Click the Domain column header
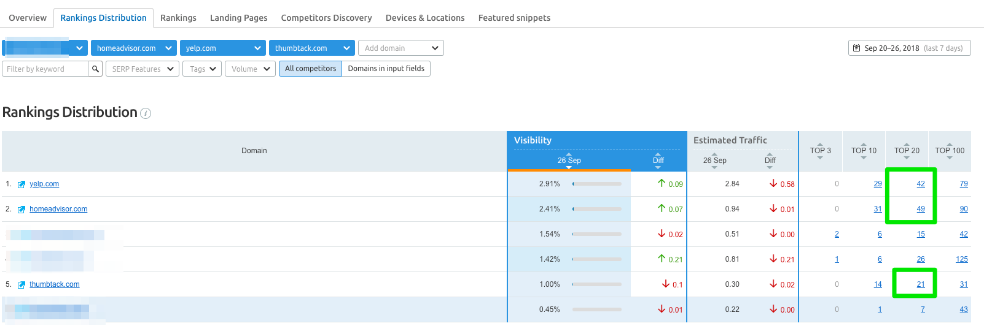The image size is (984, 334). (x=254, y=151)
